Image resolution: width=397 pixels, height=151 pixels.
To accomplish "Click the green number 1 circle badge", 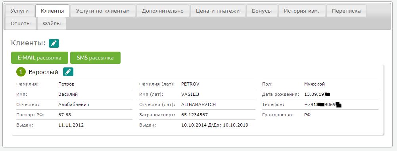I will (x=21, y=72).
